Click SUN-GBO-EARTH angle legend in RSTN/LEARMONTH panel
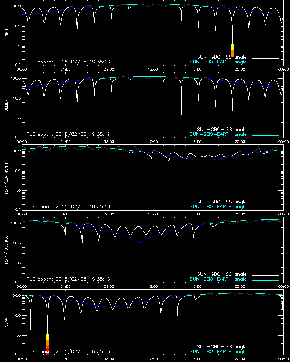 point(218,207)
